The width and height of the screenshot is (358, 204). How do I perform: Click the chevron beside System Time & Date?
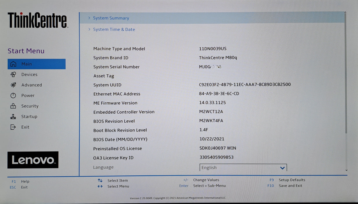tap(89, 29)
